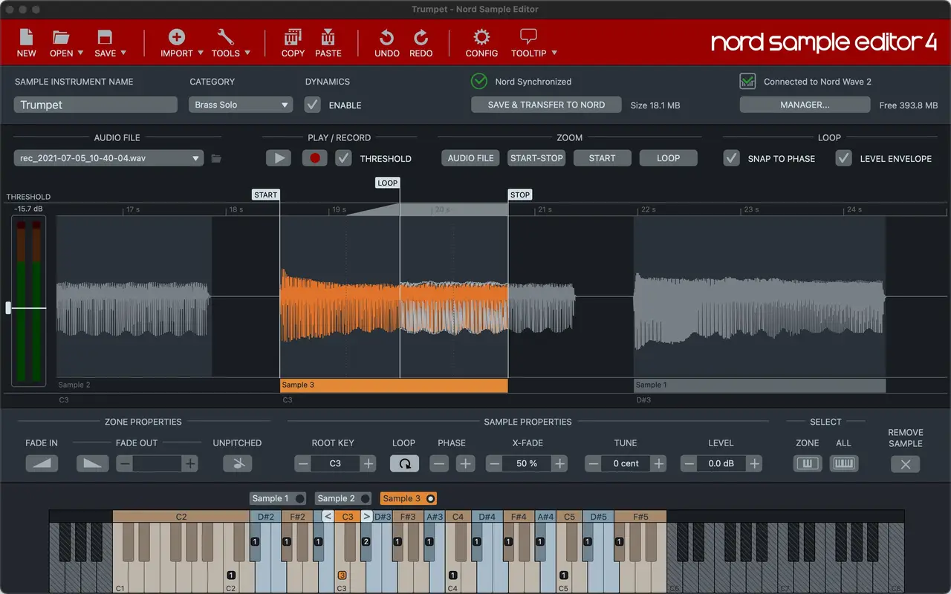Click Save & Transfer to Nord
This screenshot has height=594, width=951.
pyautogui.click(x=546, y=105)
